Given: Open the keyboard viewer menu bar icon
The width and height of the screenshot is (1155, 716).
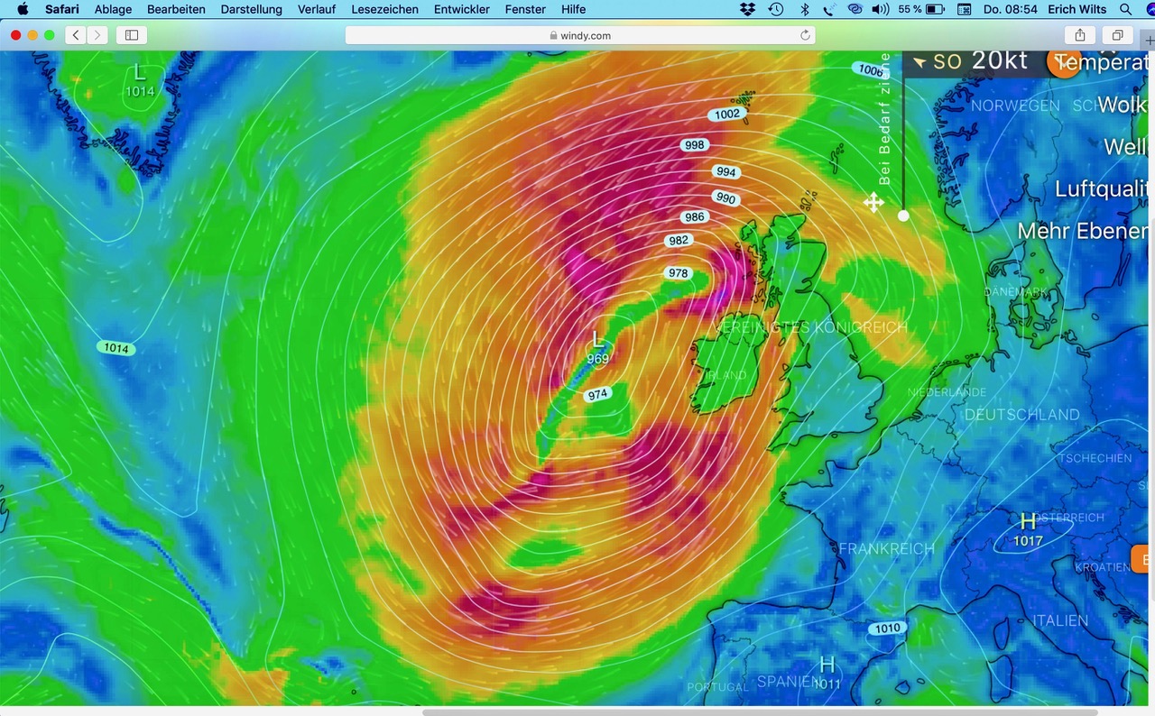Looking at the screenshot, I should (x=964, y=9).
